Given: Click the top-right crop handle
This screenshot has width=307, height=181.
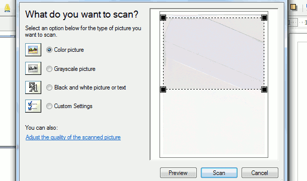Looking at the screenshot, I should (264, 18).
